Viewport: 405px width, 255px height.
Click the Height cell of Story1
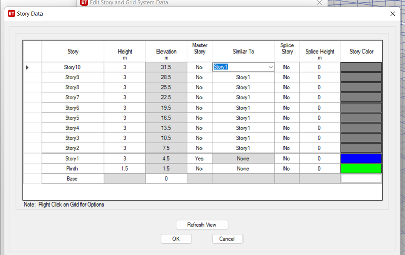[x=125, y=159]
